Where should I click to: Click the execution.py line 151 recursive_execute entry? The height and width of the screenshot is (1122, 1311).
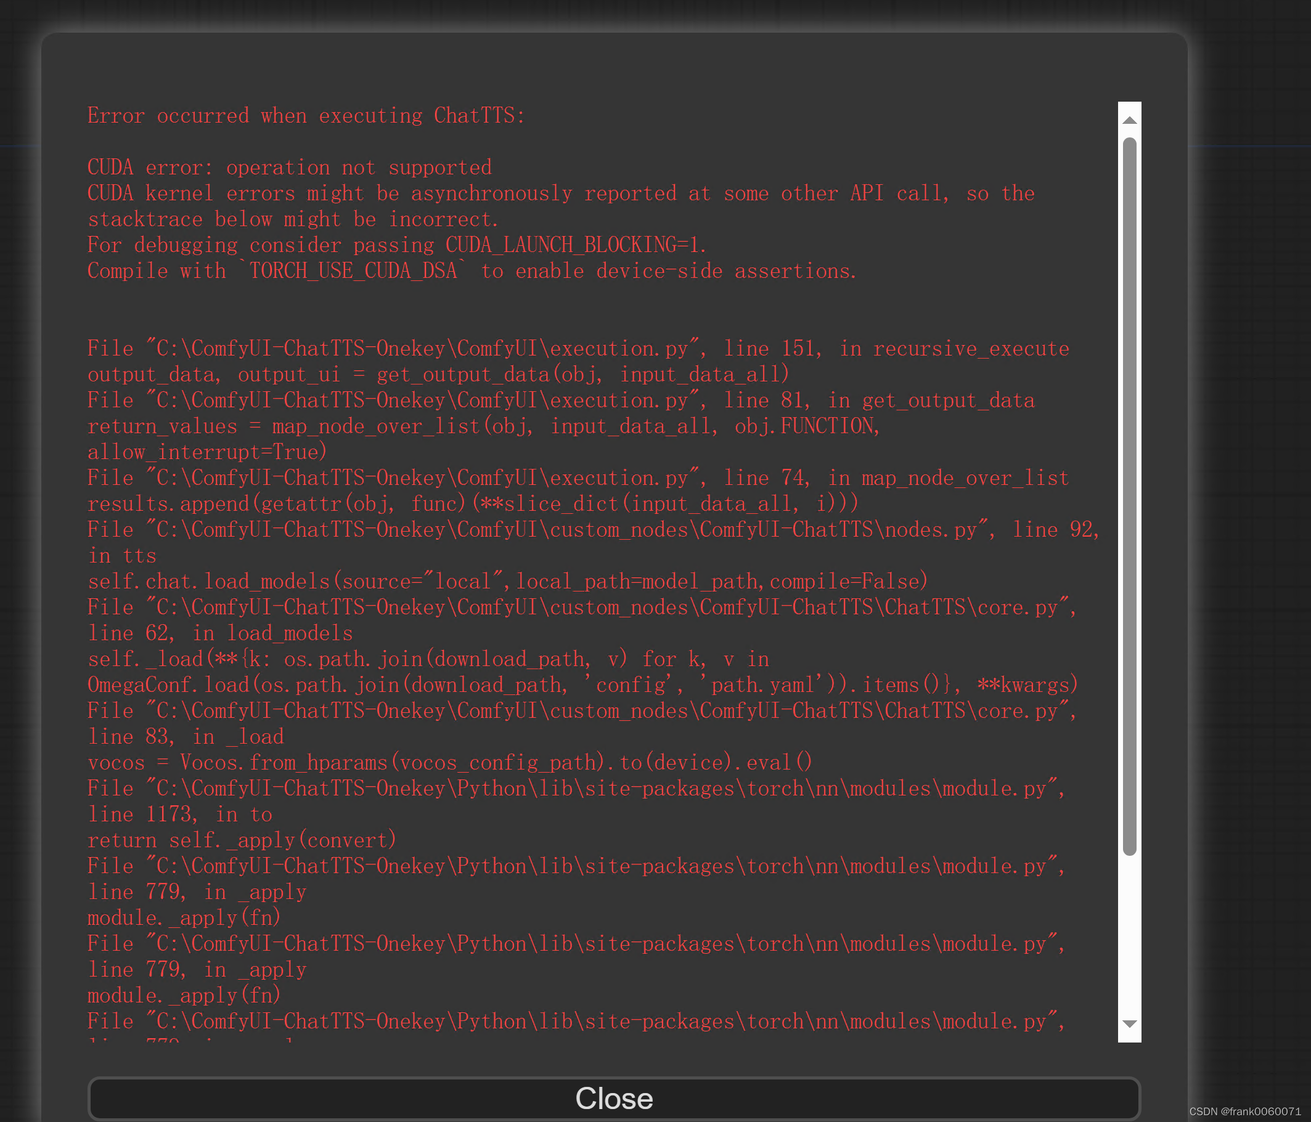coord(578,349)
